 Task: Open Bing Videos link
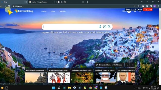pyautogui.click(x=53, y=11)
